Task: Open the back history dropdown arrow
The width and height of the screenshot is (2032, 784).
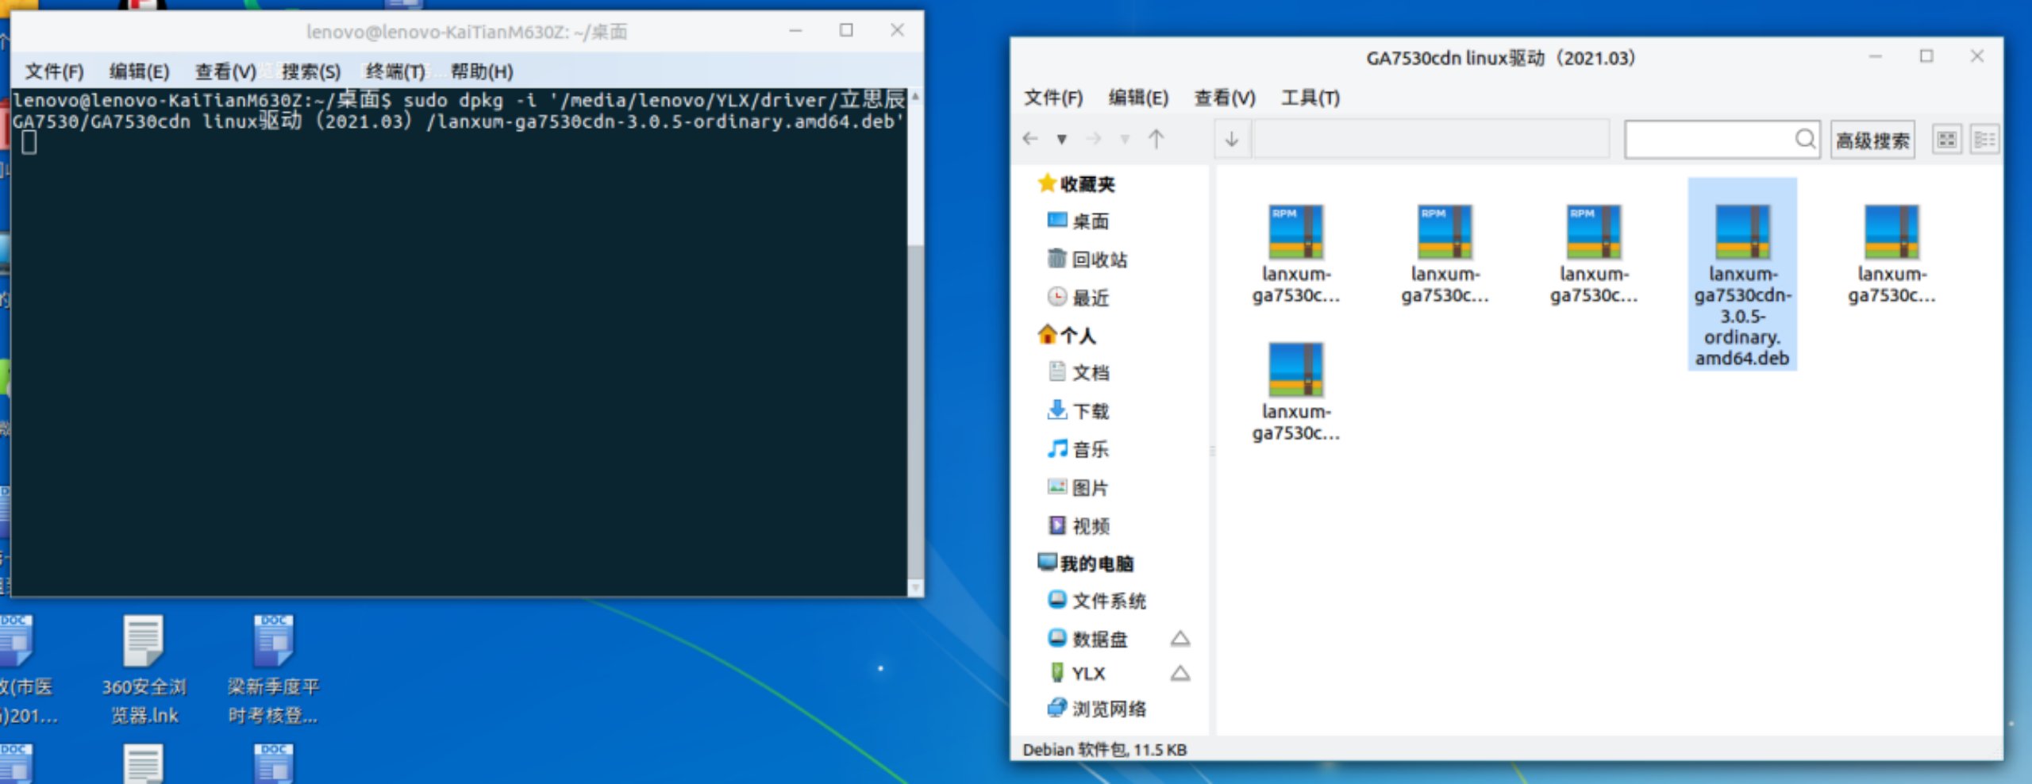Action: [x=1061, y=140]
